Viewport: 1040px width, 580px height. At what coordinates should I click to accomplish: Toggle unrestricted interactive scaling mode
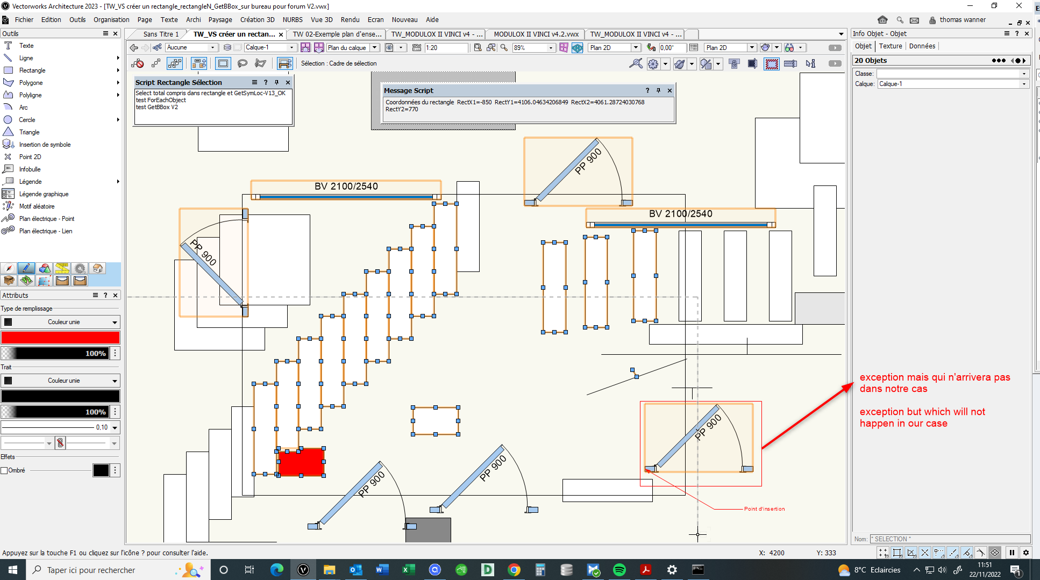(x=174, y=63)
